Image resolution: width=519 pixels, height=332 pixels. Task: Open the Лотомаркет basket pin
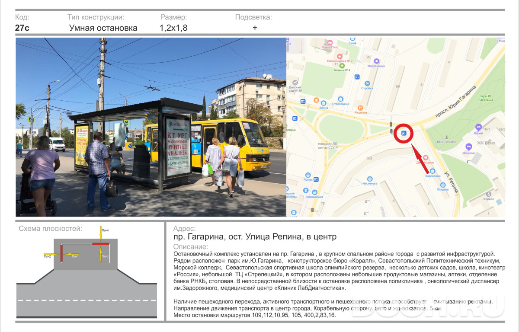314,193
